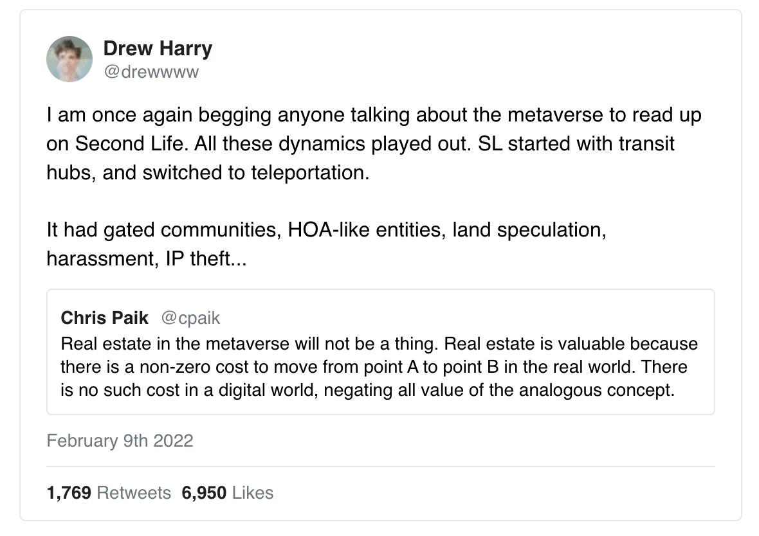
Task: Click the paragraph about gated communities
Action: click(326, 244)
